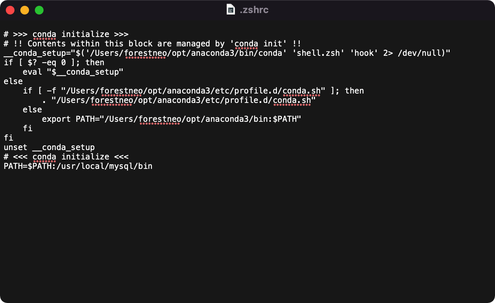The image size is (495, 303).
Task: Click the line starting 'if [ -f "/Users/forestneo'
Action: pyautogui.click(x=193, y=91)
